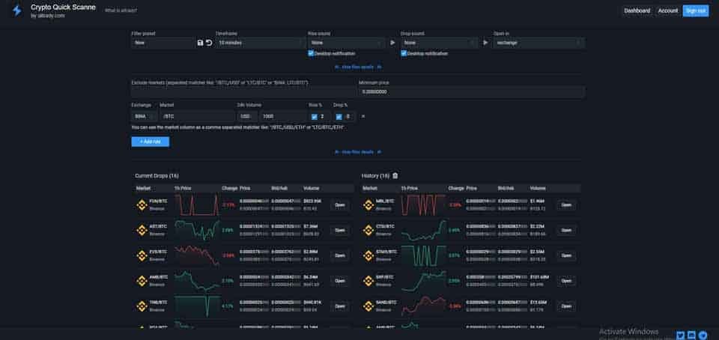Sort History table by Bid/Ask column
Viewport: 719px width, 340px height.
pyautogui.click(x=506, y=188)
